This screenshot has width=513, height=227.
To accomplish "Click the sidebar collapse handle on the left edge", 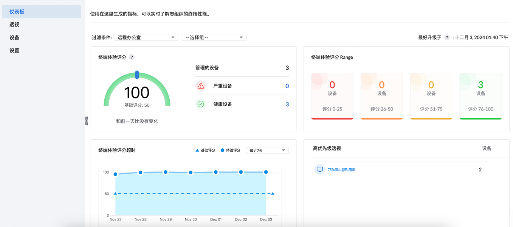I will tap(86, 120).
